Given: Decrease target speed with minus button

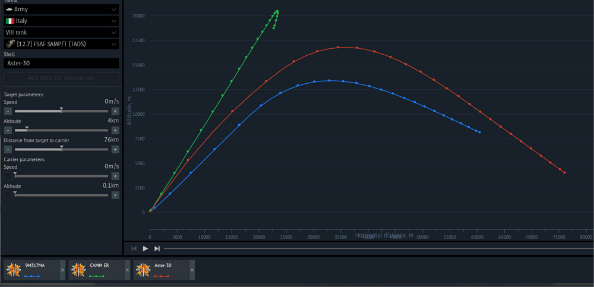Looking at the screenshot, I should point(8,111).
